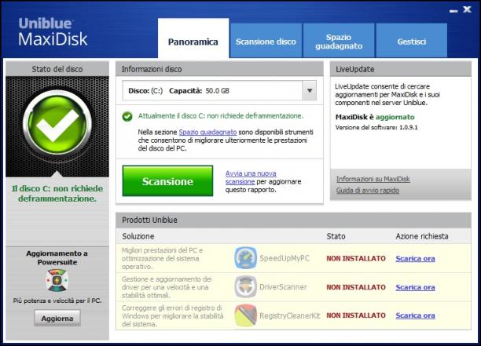Start the green Scansione button
Image resolution: width=481 pixels, height=346 pixels.
point(167,181)
